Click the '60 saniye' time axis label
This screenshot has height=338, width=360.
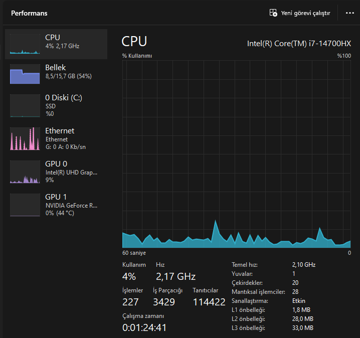(134, 253)
